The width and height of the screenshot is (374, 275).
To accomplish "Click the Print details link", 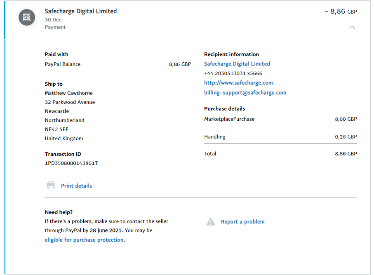I will tap(76, 186).
